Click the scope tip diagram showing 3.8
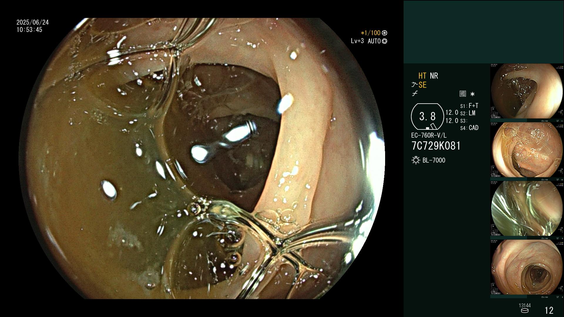Viewport: 564px width, 317px height. [427, 117]
